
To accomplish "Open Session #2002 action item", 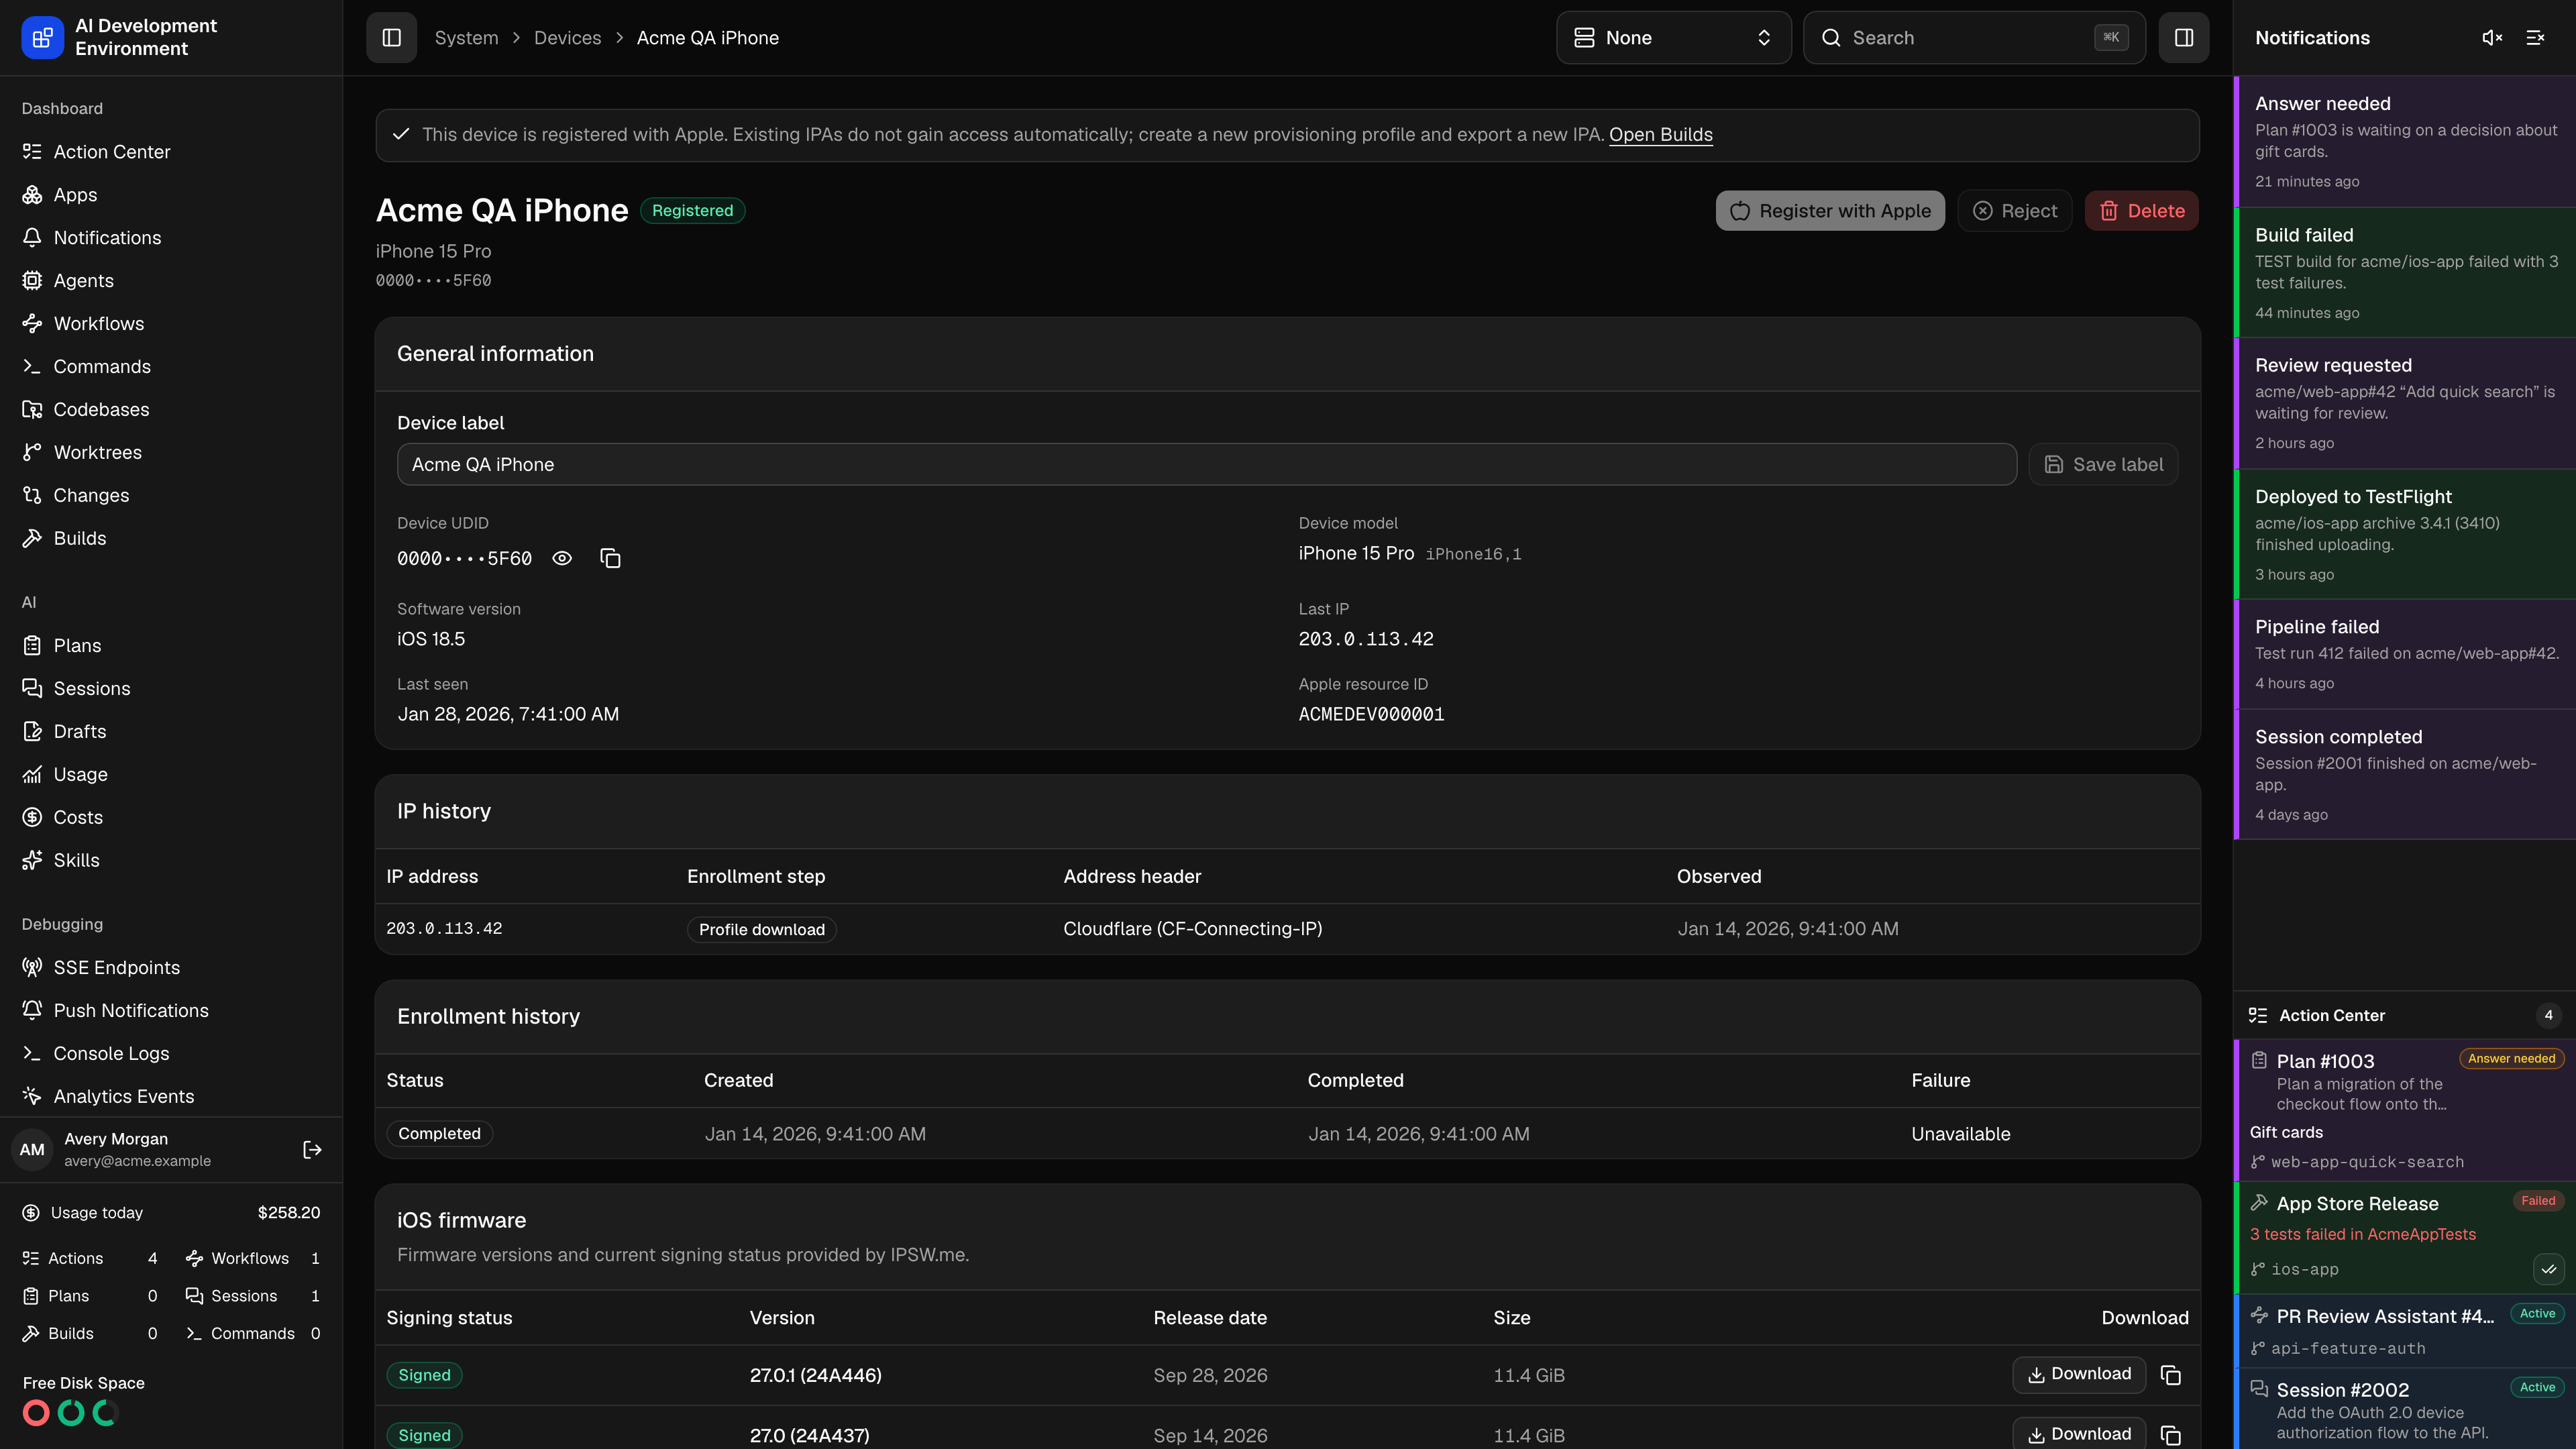I will [x=2405, y=1410].
